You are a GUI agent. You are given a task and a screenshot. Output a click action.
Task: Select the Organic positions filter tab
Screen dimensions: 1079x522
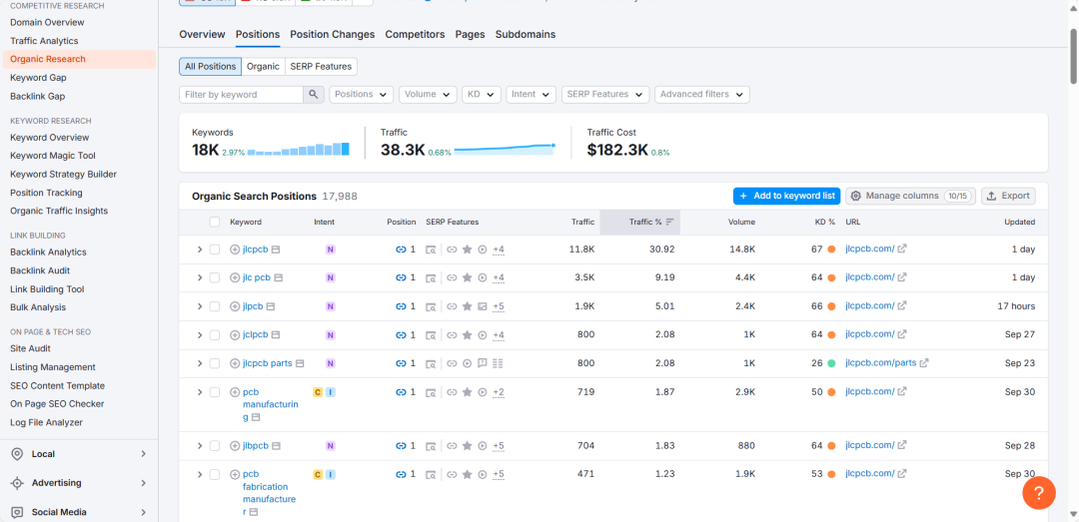point(263,67)
